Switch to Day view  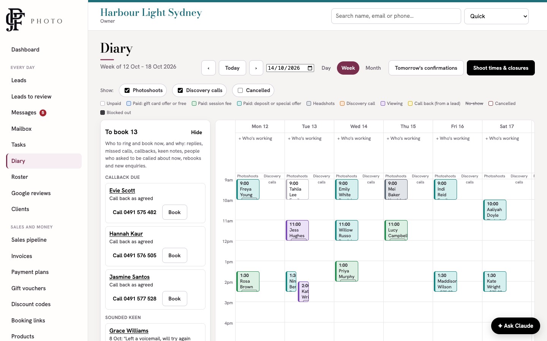pyautogui.click(x=326, y=68)
